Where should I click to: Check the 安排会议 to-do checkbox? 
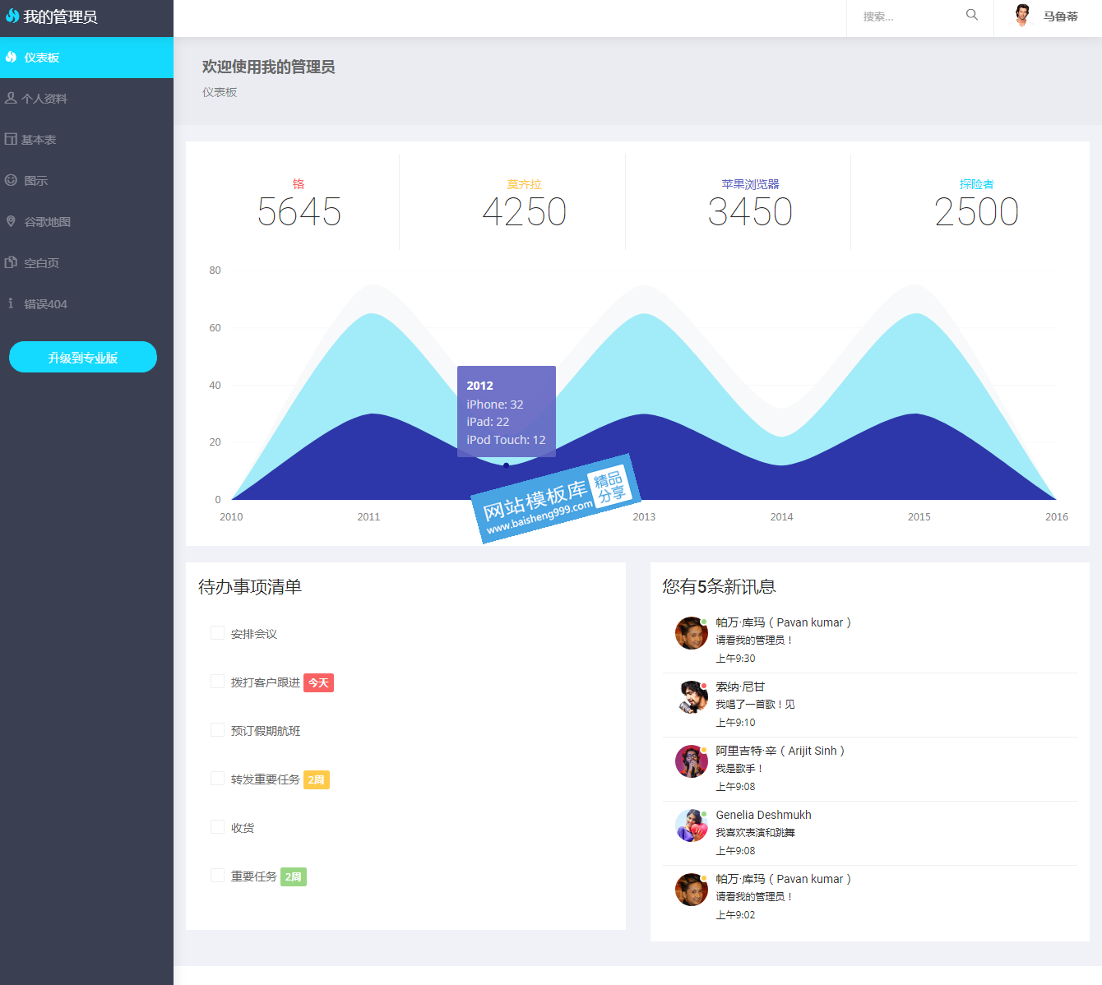point(217,633)
